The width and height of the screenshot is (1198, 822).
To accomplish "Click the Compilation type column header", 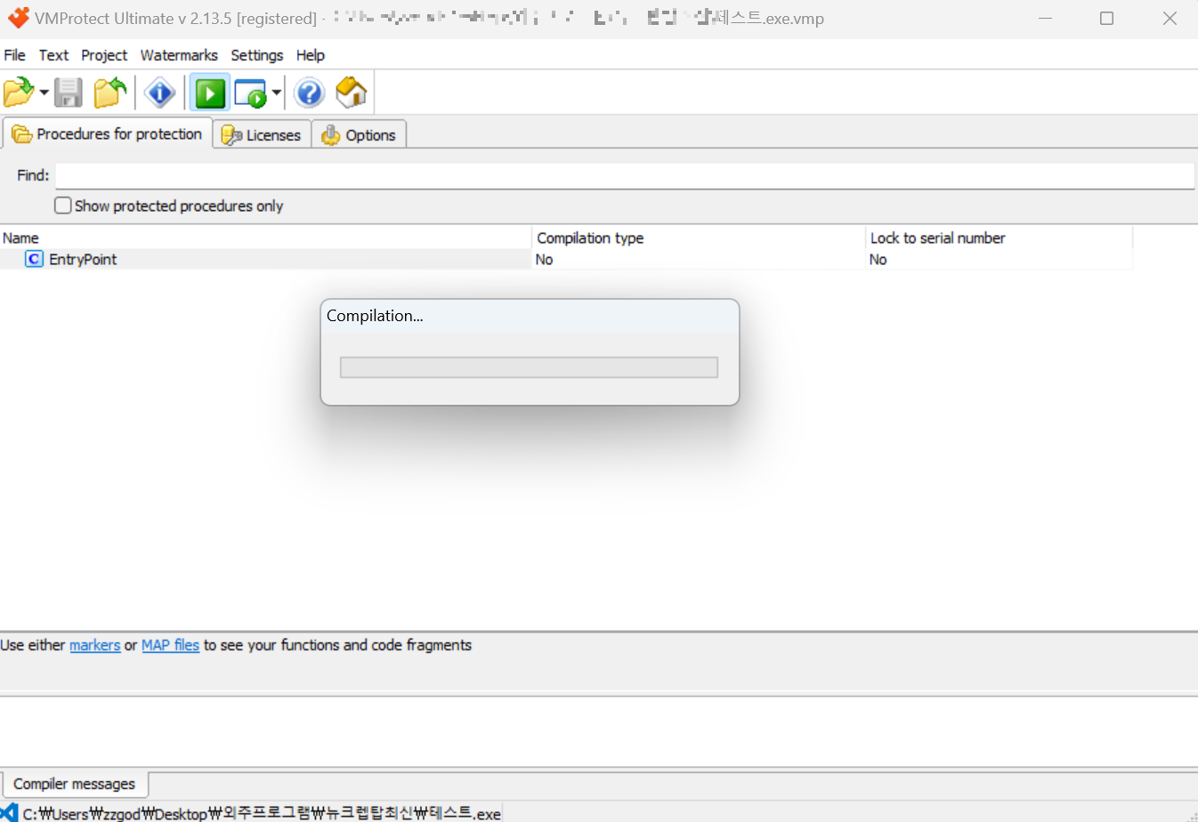I will [699, 238].
